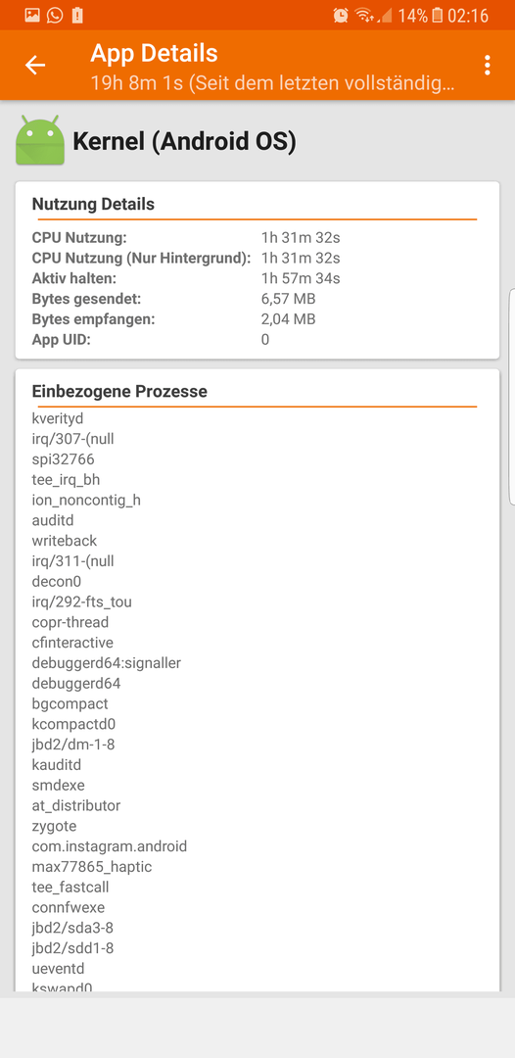Viewport: 515px width, 1058px height.
Task: Select the zygote process entry
Action: click(54, 826)
